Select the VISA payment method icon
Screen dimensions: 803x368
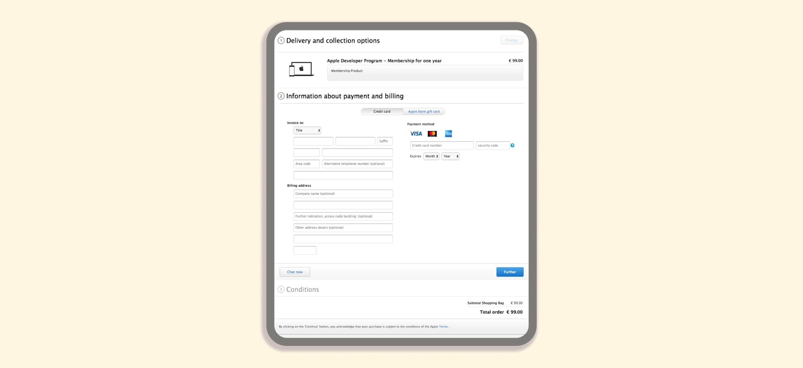coord(416,133)
